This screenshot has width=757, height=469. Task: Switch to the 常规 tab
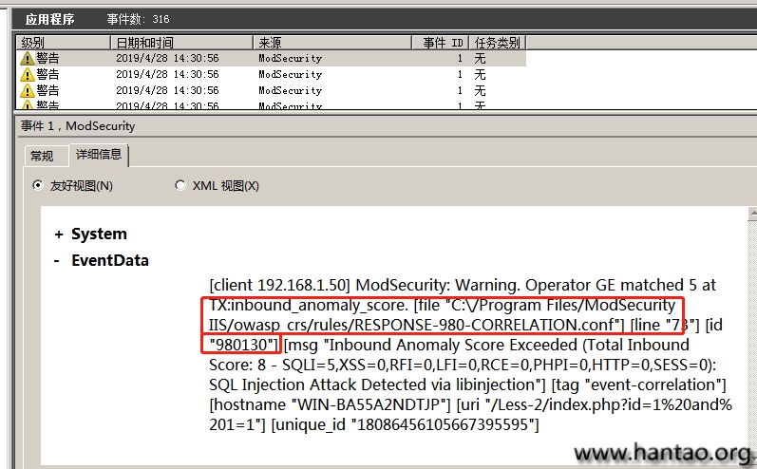click(42, 156)
